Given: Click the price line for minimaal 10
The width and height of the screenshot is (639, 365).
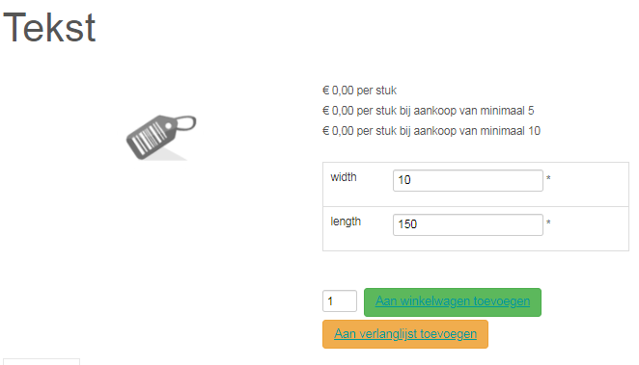Looking at the screenshot, I should [x=431, y=131].
